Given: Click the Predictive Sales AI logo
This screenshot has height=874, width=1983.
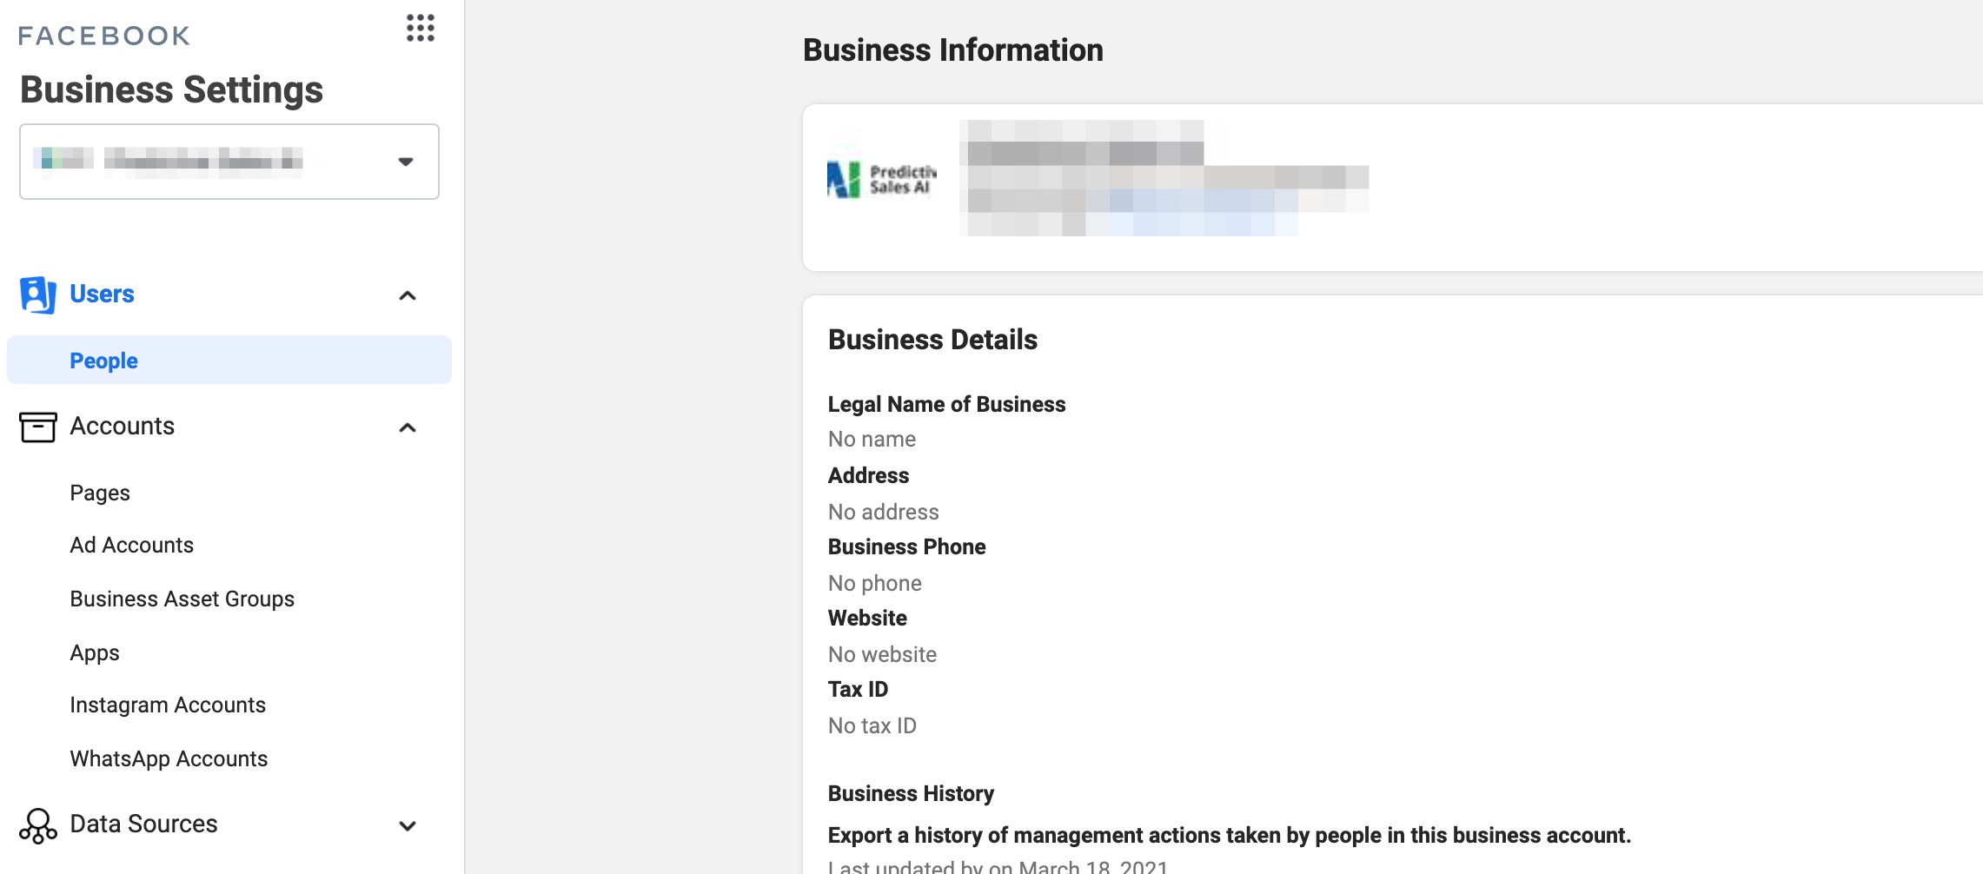Looking at the screenshot, I should (881, 180).
